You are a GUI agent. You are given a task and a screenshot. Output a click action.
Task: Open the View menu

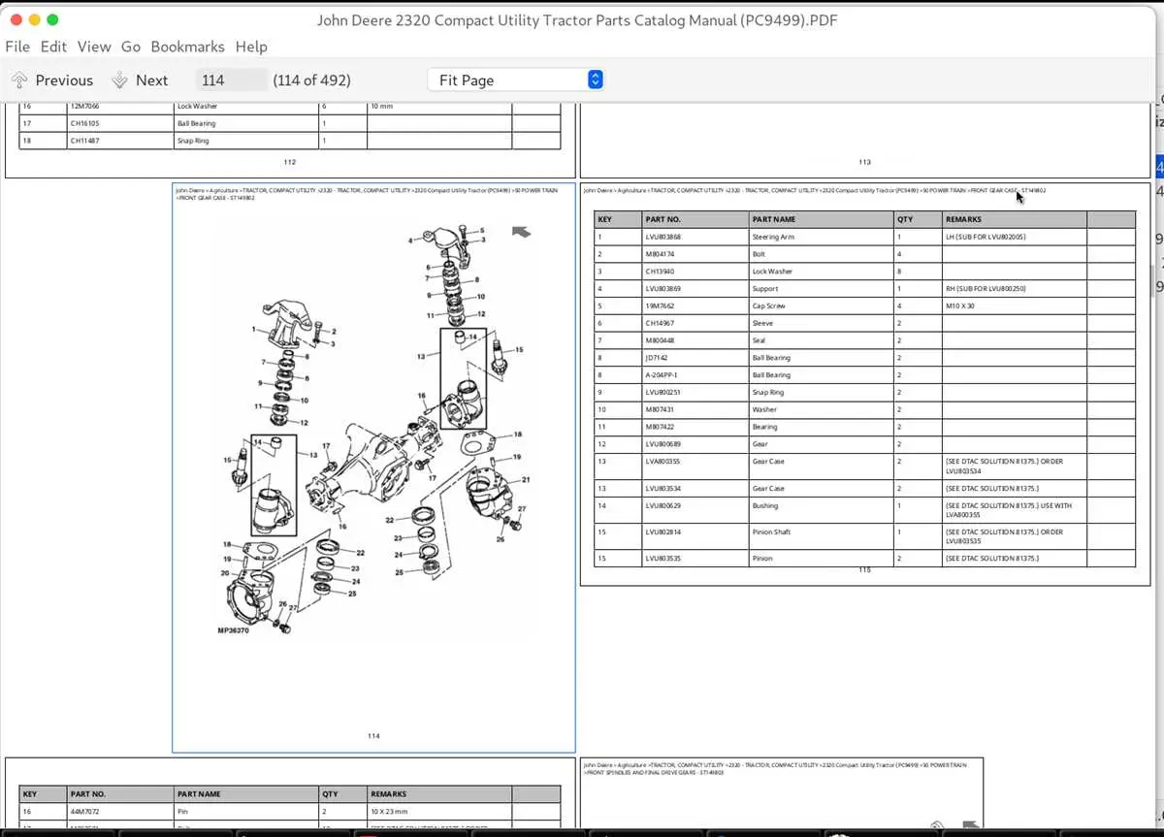94,47
